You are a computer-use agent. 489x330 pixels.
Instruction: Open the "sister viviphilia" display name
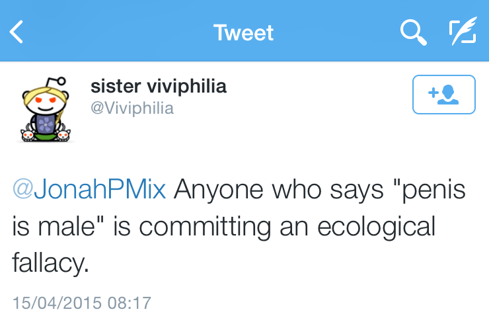click(x=158, y=86)
